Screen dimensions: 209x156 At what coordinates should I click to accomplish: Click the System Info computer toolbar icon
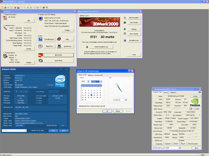click(x=15, y=8)
